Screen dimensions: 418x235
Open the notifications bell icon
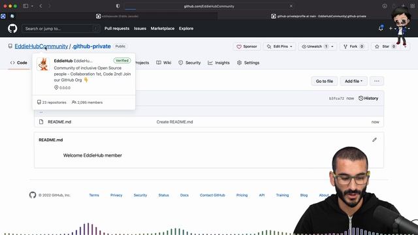pyautogui.click(x=381, y=28)
